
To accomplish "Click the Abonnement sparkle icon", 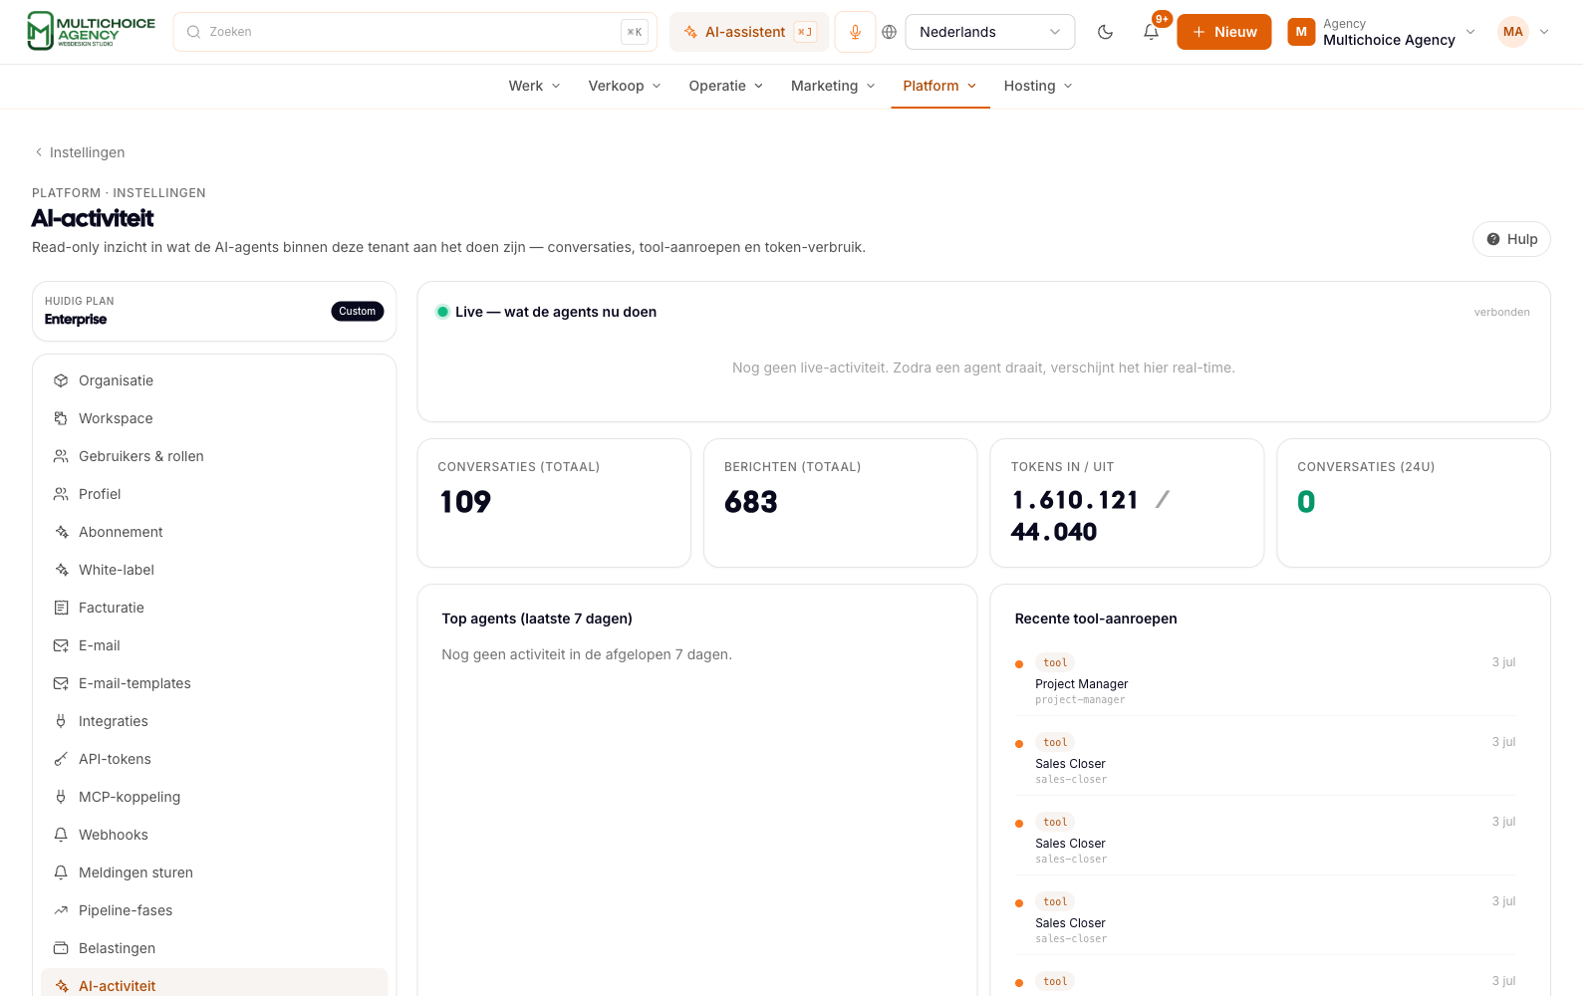I will click(x=61, y=532).
